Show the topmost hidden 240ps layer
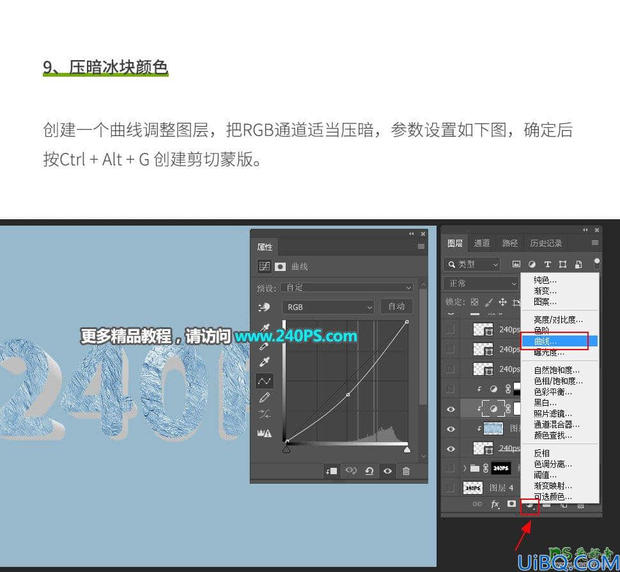The height and width of the screenshot is (572, 620). pos(451,329)
